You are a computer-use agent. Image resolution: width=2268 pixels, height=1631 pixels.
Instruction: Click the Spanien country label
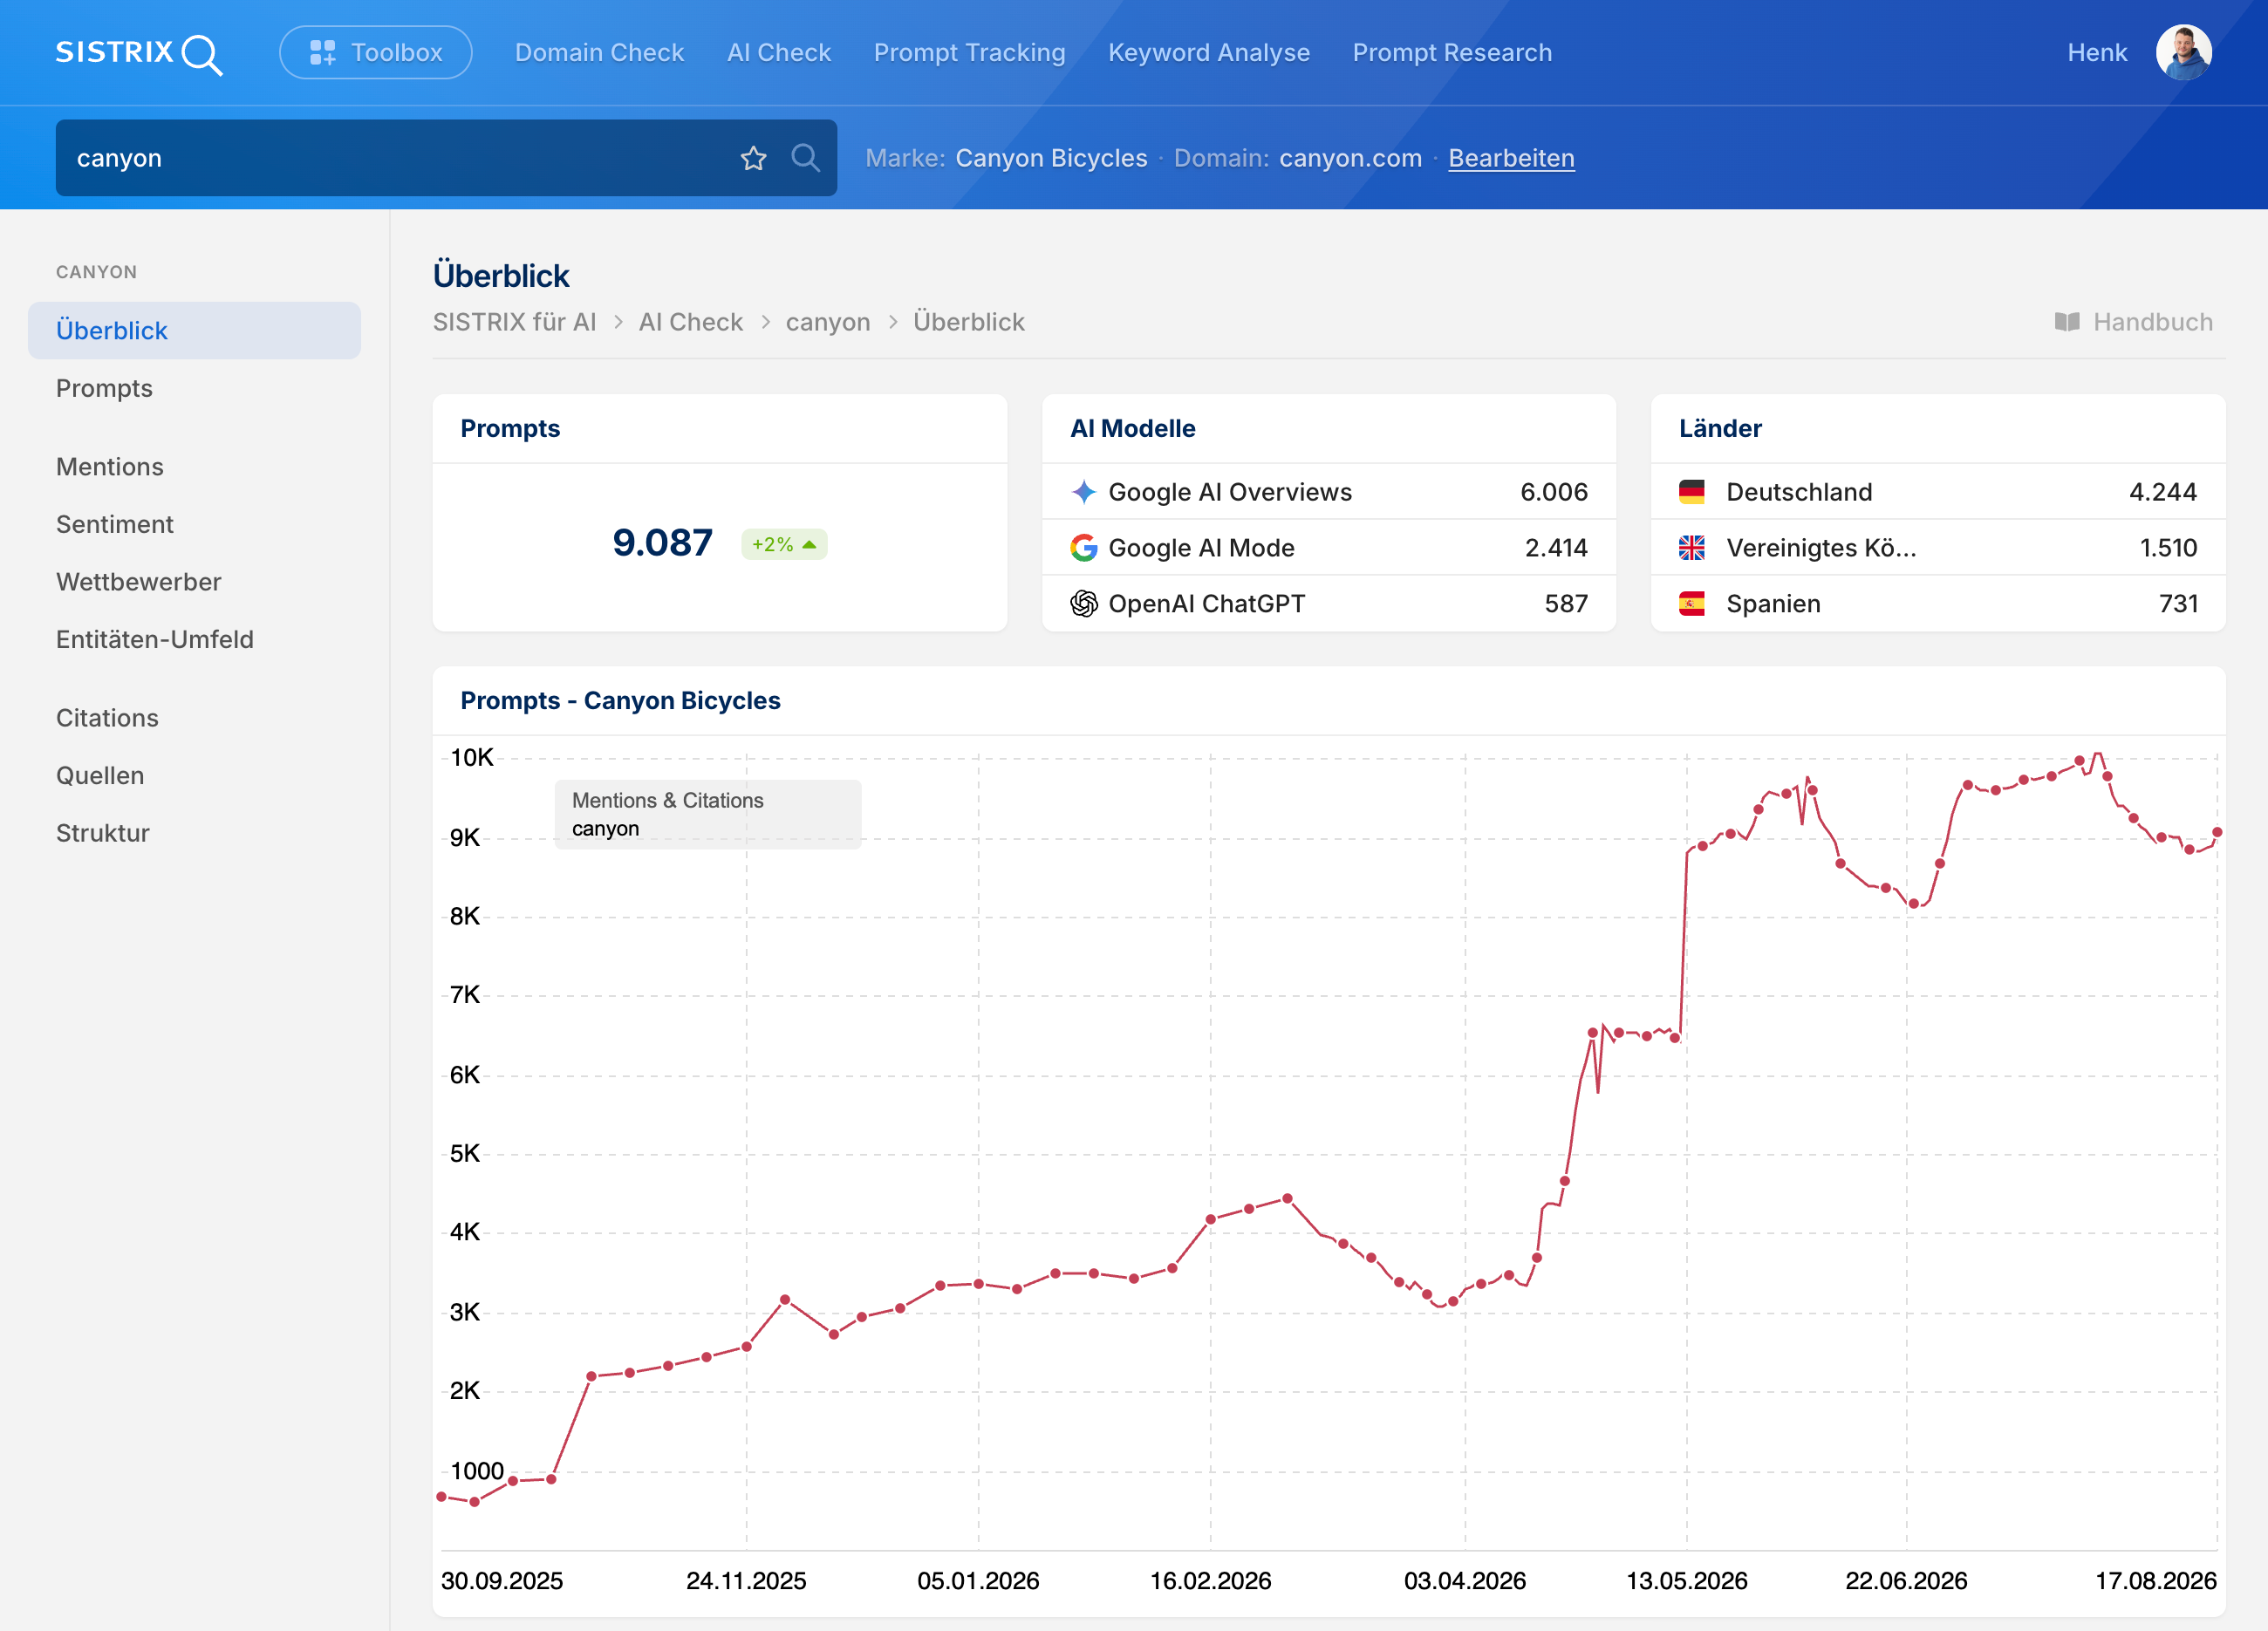coord(1773,604)
